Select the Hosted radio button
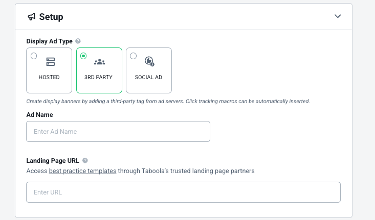This screenshot has width=375, height=220. (34, 56)
